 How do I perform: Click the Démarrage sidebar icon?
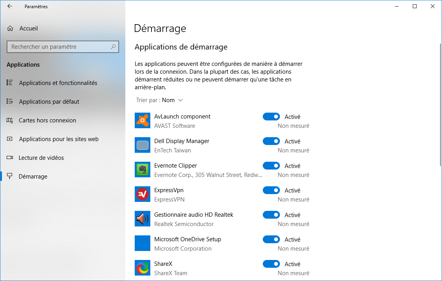(10, 177)
